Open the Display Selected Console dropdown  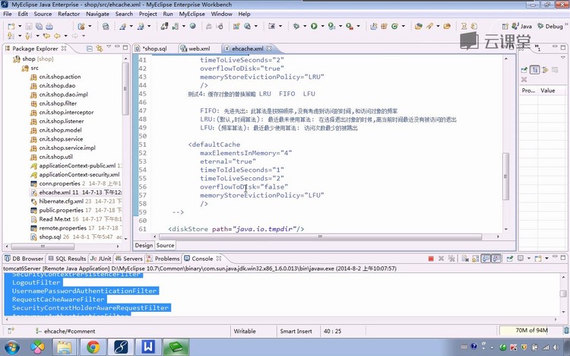tap(529, 259)
